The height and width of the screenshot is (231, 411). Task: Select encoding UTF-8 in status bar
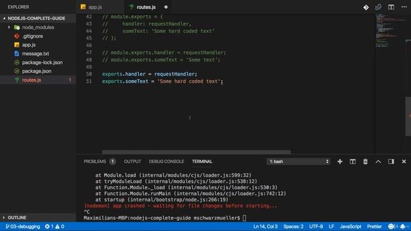click(x=316, y=227)
